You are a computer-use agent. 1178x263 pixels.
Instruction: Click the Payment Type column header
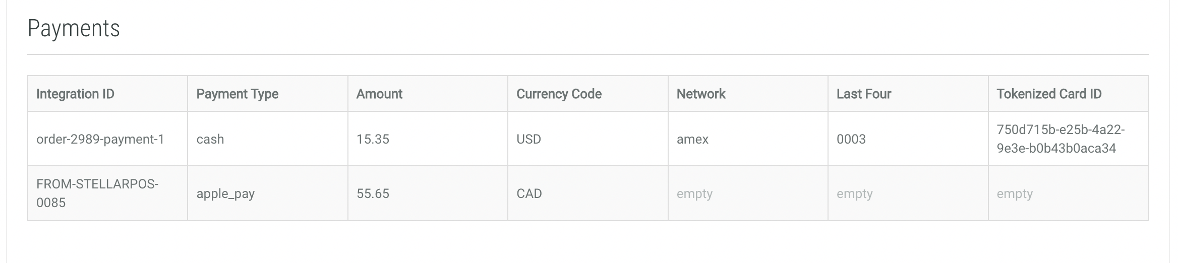click(237, 94)
